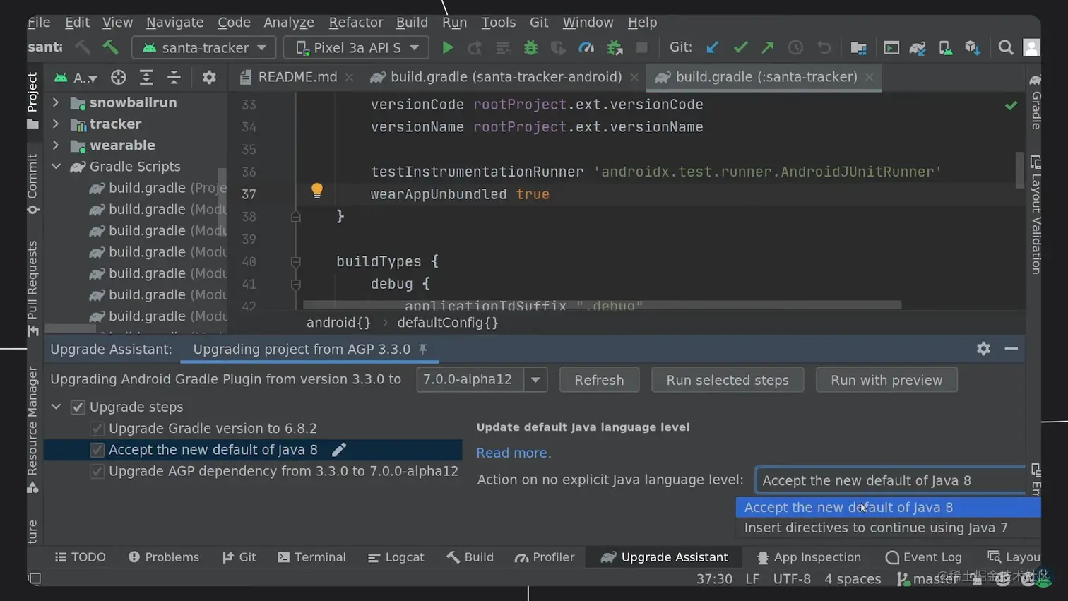Open the Logcat tool window
1068x601 pixels.
click(396, 557)
